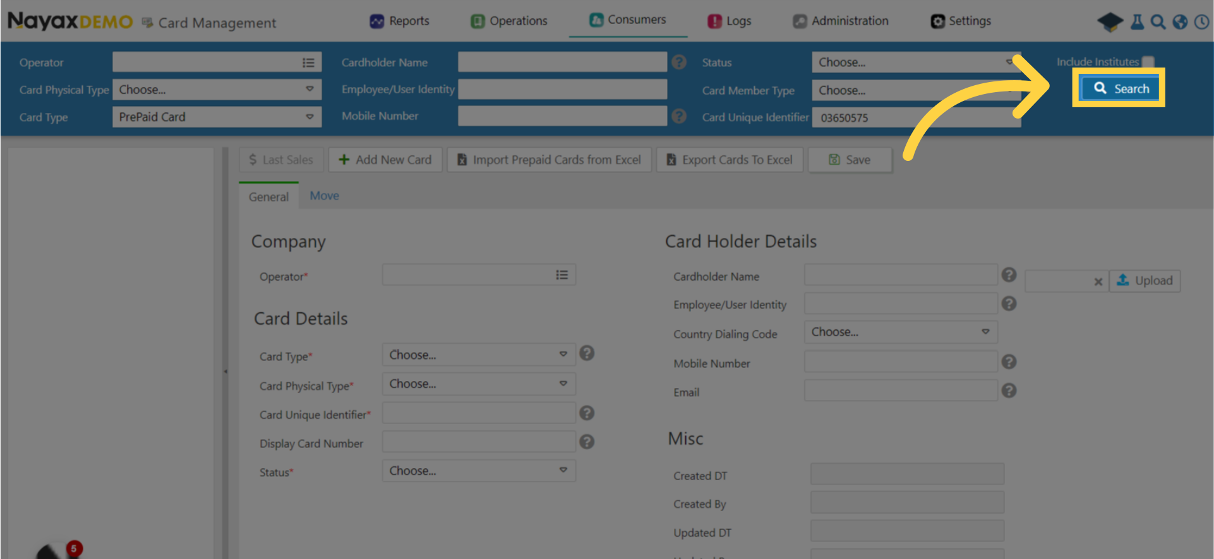
Task: Toggle Include Institutes checkbox
Action: pyautogui.click(x=1148, y=62)
